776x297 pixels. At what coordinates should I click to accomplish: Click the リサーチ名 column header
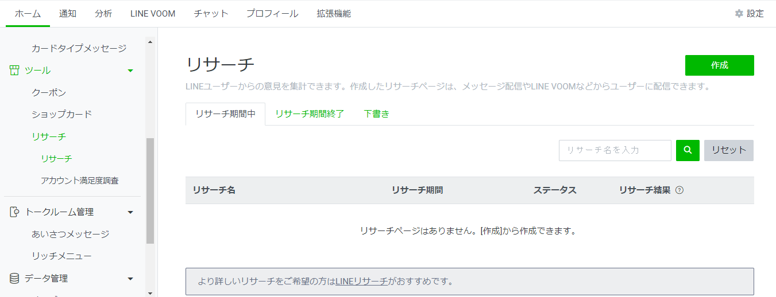point(214,190)
